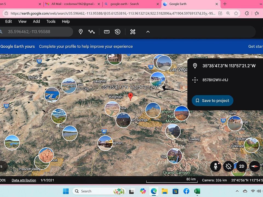Open Copilot from the taskbar
The width and height of the screenshot is (263, 197).
click(x=143, y=191)
